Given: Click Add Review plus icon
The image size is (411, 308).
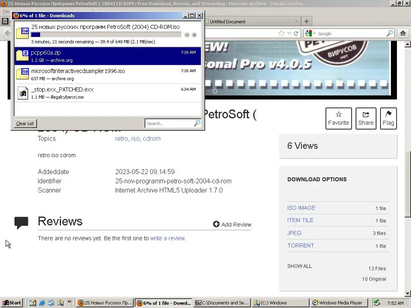Looking at the screenshot, I should (216, 224).
